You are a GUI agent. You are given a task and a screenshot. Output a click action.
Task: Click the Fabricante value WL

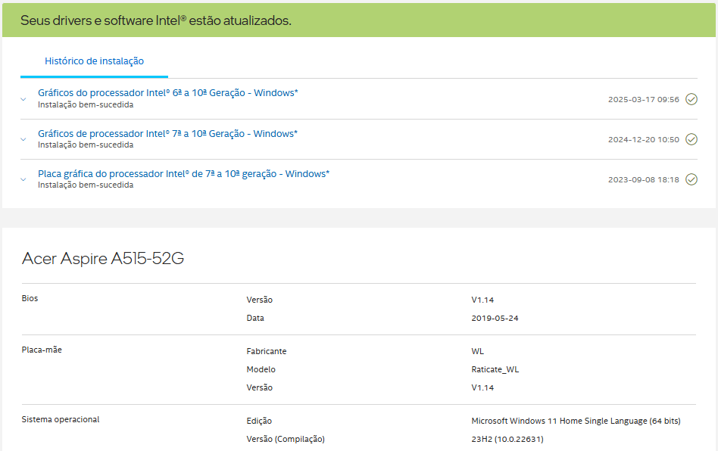(x=478, y=351)
